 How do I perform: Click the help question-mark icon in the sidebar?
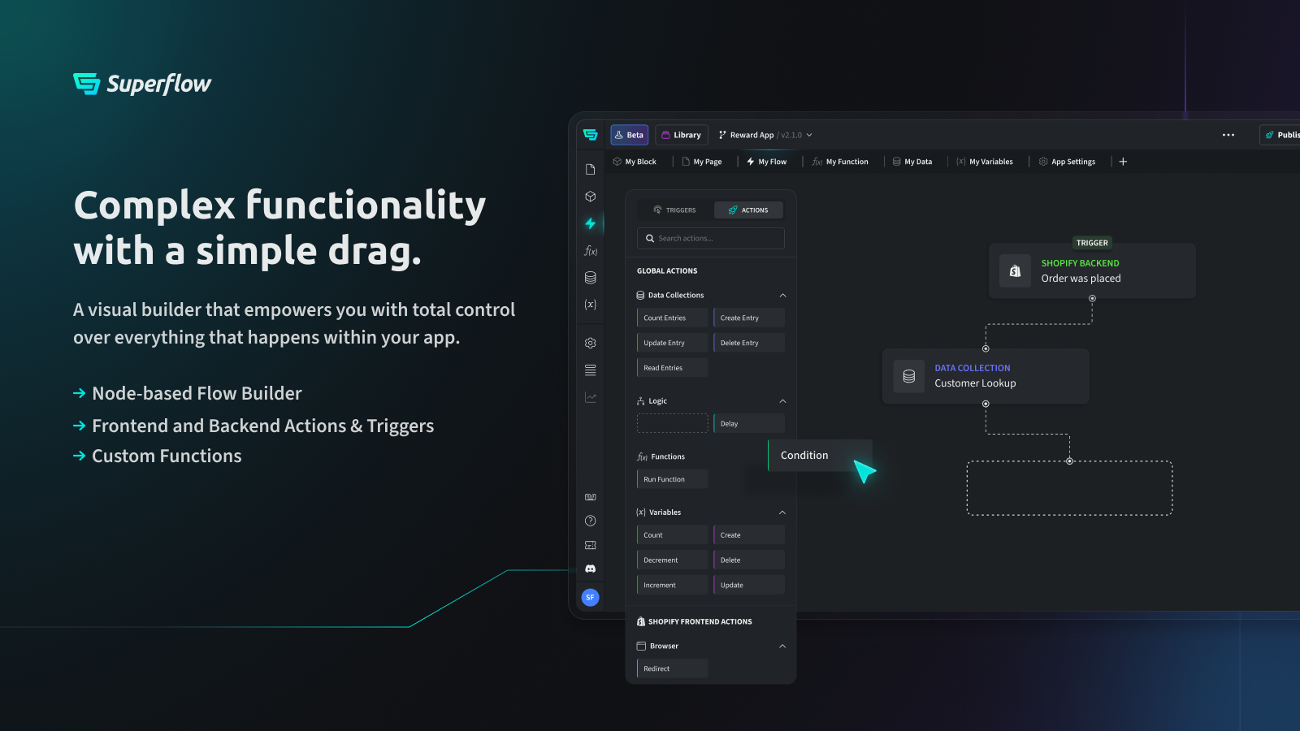(591, 521)
